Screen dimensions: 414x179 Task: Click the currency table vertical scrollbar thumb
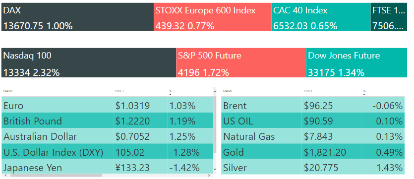pos(215,124)
